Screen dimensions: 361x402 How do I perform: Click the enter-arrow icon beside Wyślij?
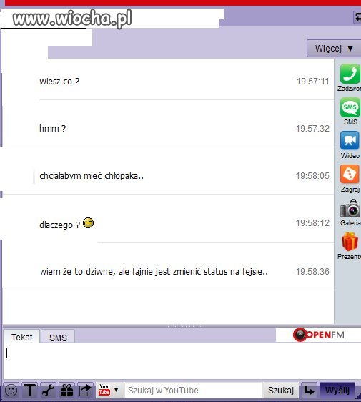(x=309, y=391)
